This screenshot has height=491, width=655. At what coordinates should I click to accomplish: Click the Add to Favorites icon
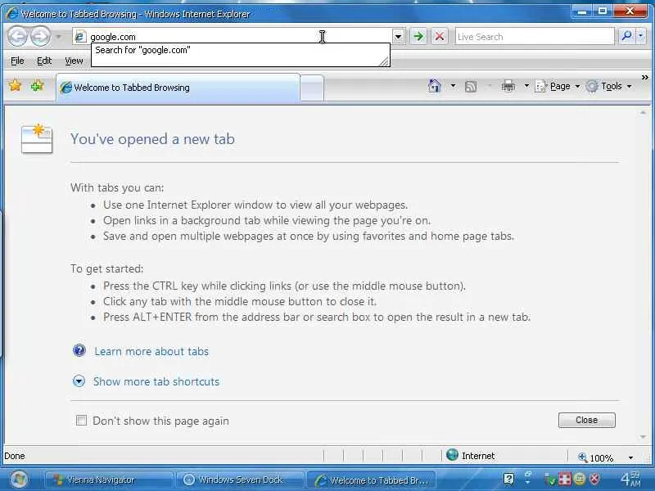(37, 86)
